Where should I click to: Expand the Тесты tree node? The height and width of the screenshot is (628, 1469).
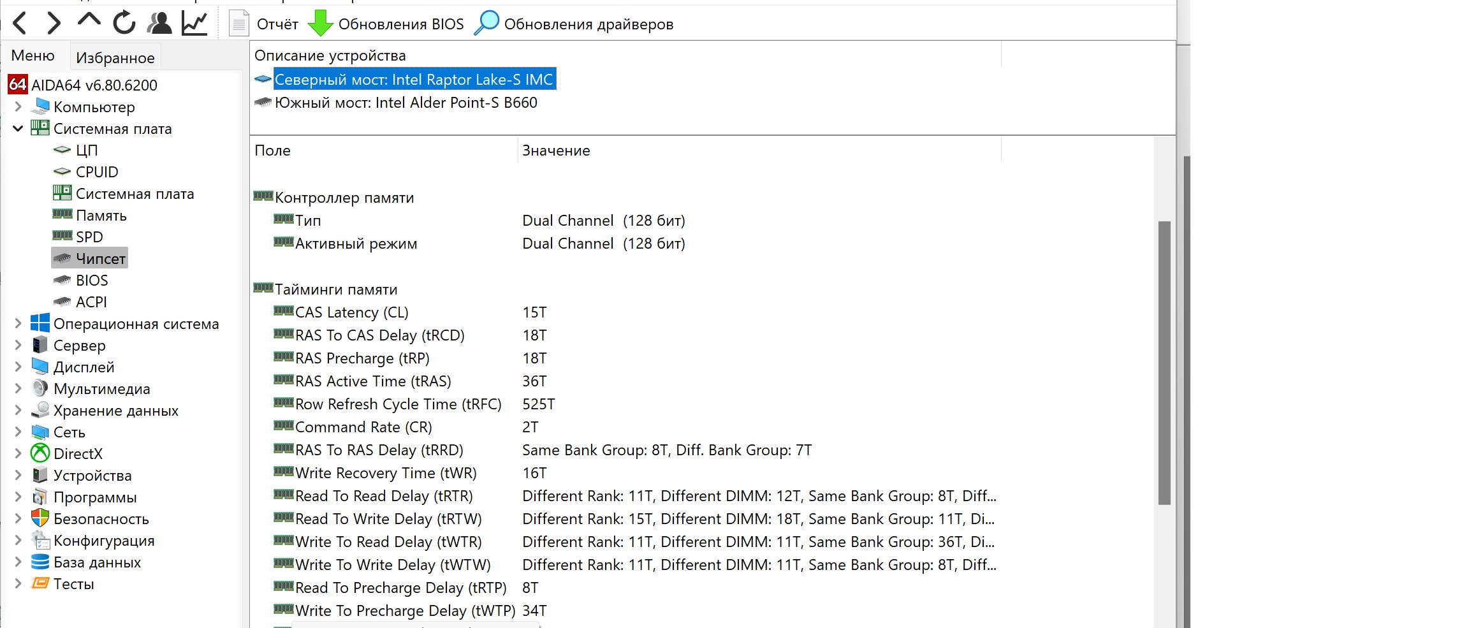pos(18,584)
